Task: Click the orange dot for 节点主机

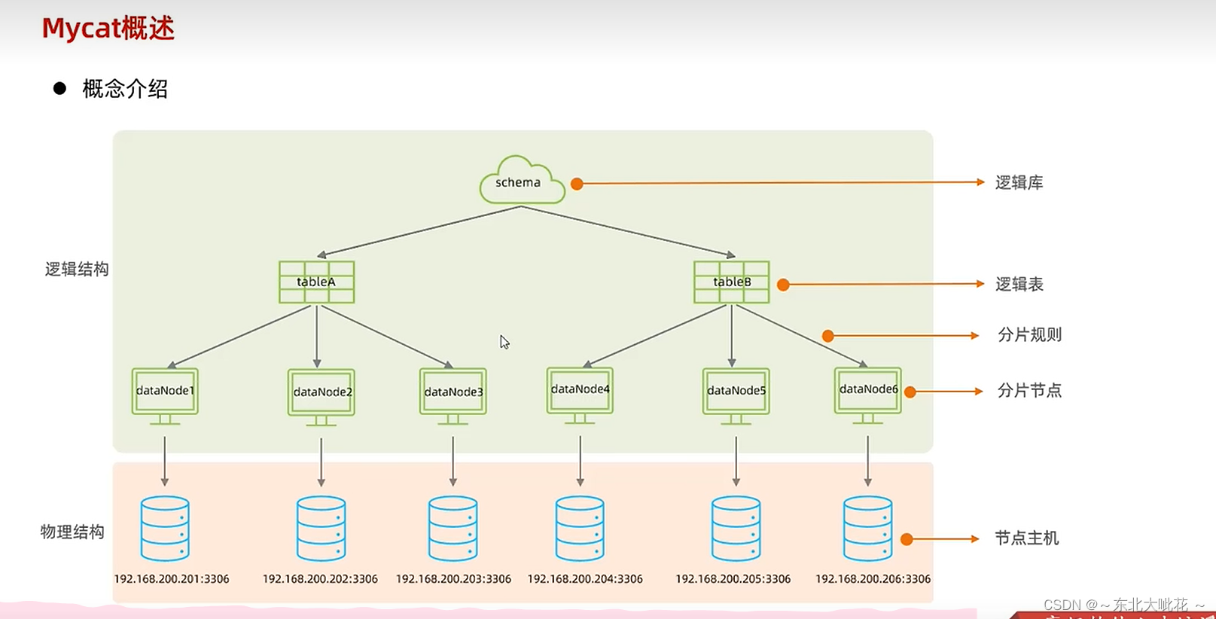Action: [907, 539]
